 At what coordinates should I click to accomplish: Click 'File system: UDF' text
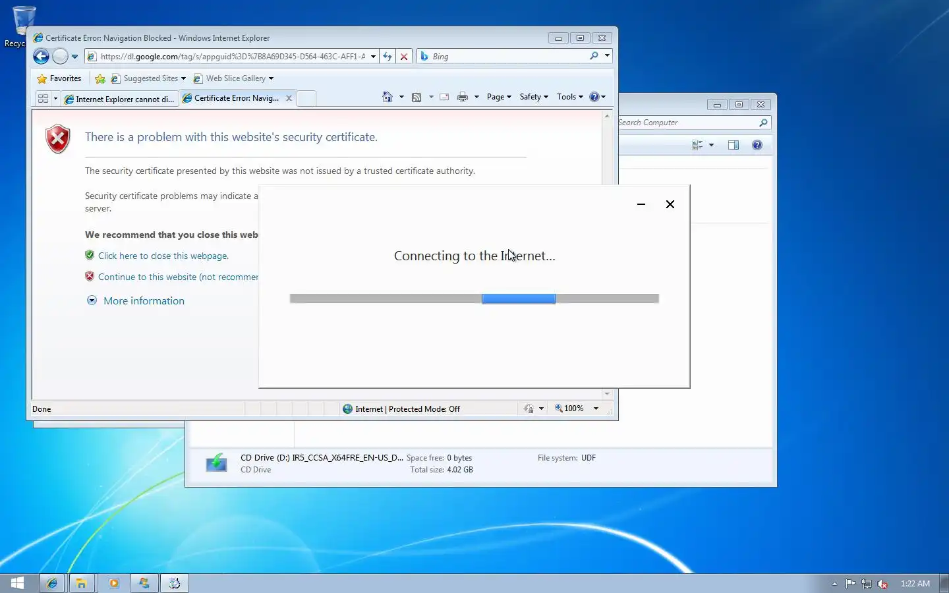(x=567, y=458)
